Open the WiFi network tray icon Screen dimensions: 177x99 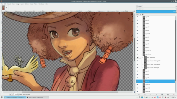click(163, 97)
